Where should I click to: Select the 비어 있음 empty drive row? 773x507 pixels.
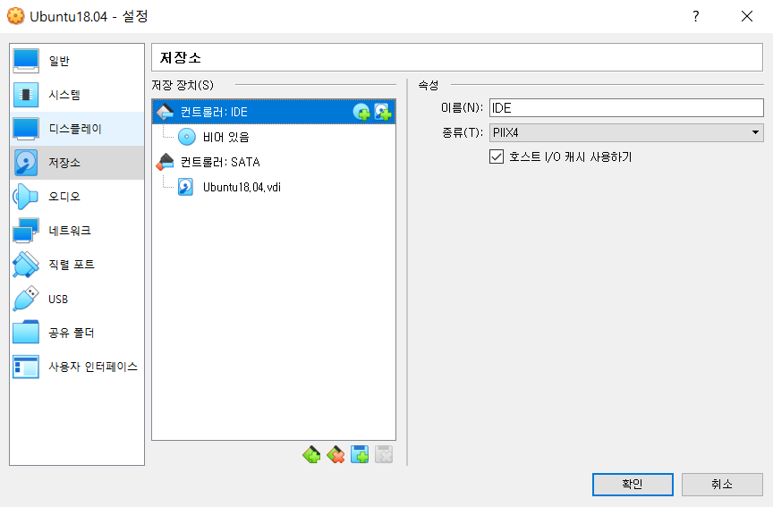coord(274,137)
